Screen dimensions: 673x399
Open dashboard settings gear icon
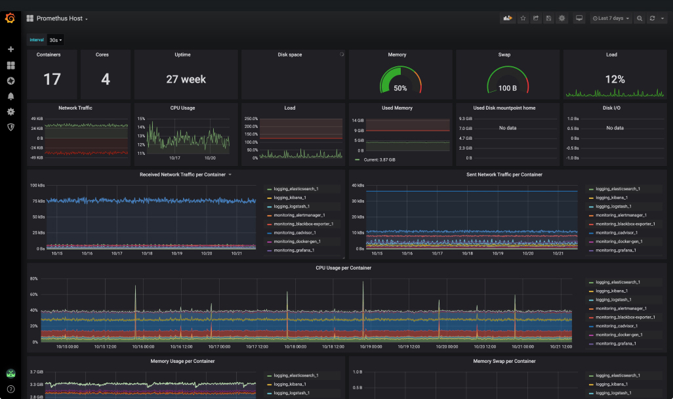click(x=561, y=18)
